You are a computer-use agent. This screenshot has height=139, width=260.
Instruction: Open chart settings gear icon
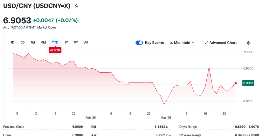(x=249, y=43)
